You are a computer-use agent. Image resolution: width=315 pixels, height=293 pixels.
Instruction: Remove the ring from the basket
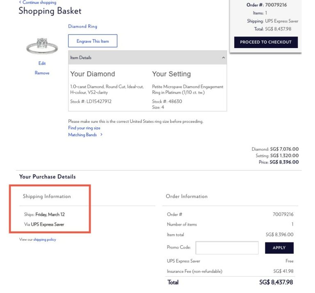coord(42,73)
